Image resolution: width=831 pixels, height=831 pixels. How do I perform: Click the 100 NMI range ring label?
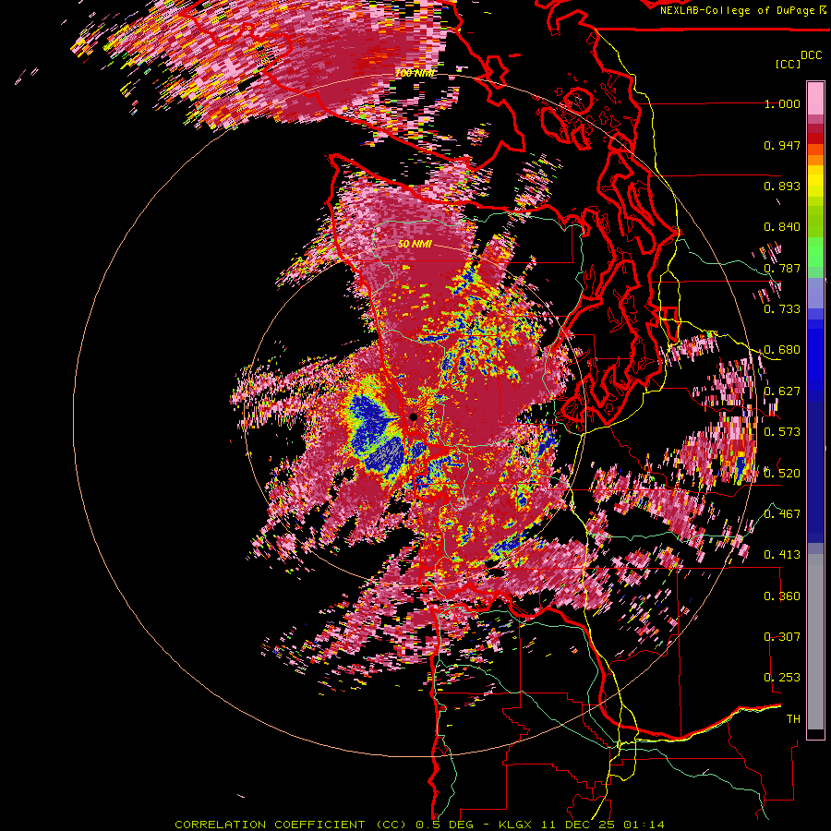(415, 73)
